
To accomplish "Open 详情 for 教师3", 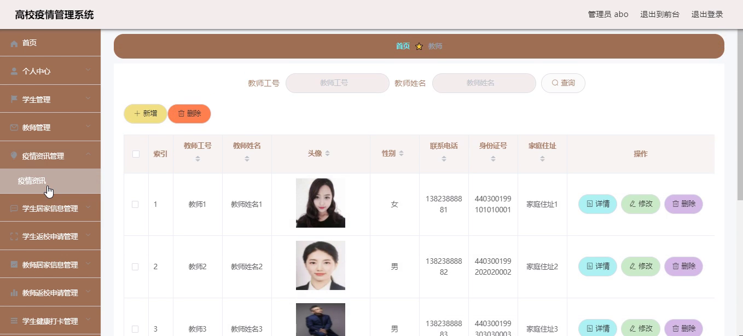I will (x=597, y=328).
